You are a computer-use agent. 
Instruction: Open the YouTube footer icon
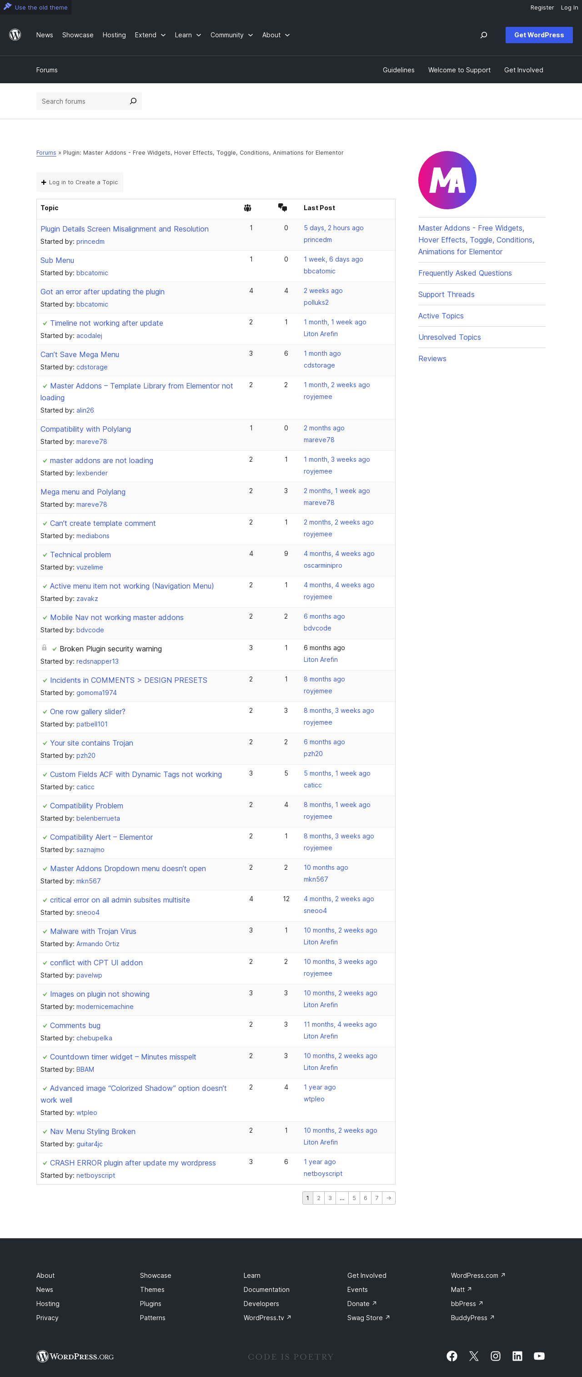tap(539, 1356)
